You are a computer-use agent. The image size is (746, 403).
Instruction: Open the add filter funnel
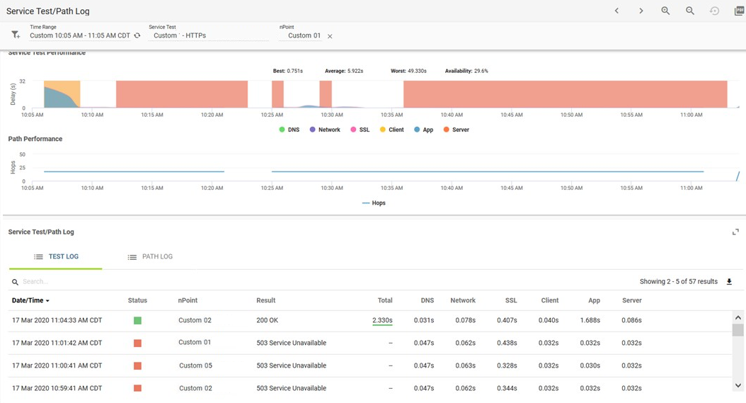pos(16,34)
